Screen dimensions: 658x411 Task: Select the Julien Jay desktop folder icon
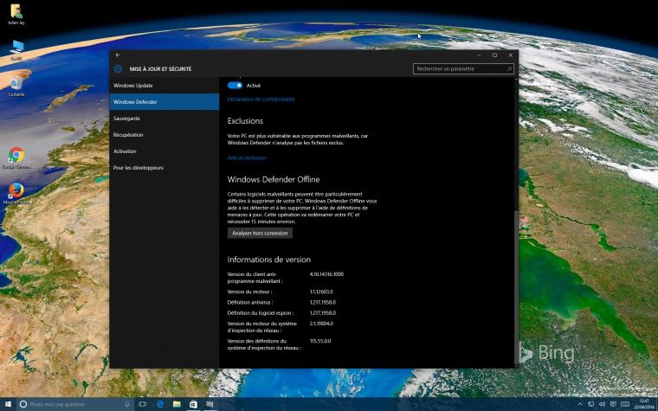[16, 14]
